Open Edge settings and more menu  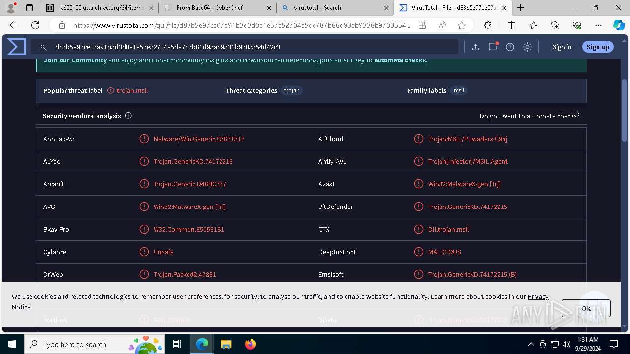(598, 25)
